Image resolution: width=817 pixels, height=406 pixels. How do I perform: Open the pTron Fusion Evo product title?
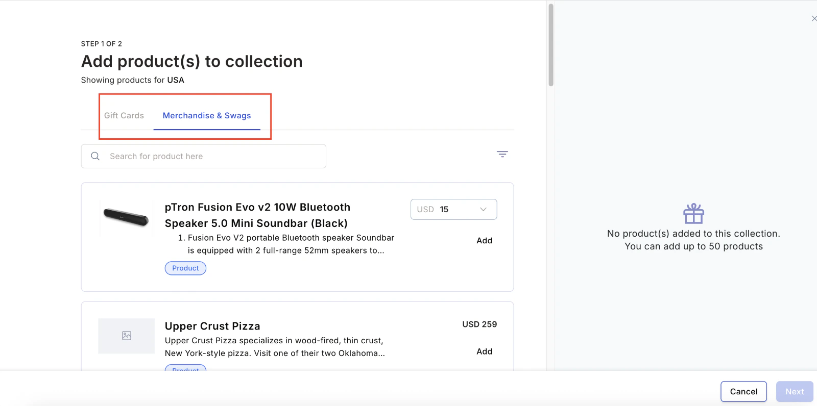(x=257, y=215)
